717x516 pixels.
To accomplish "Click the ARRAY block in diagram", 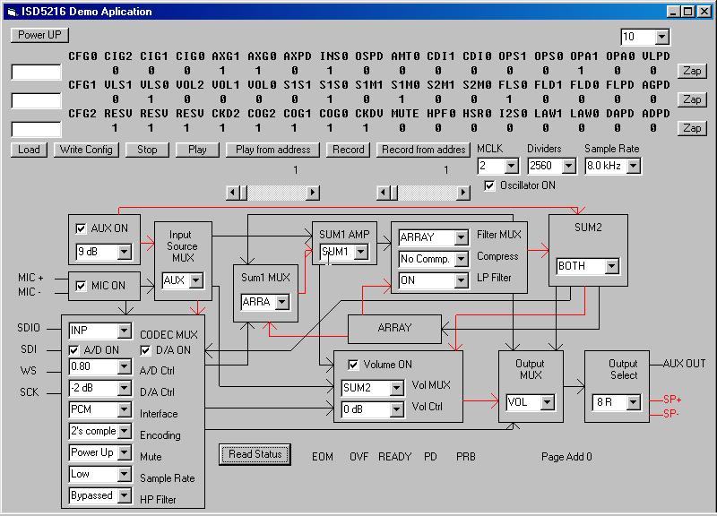I will [394, 329].
